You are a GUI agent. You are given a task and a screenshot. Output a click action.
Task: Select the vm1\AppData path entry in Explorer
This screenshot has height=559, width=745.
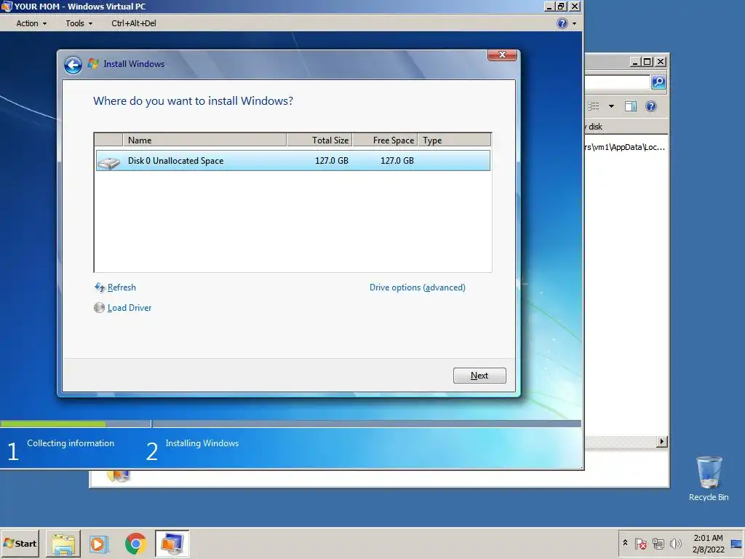(625, 147)
